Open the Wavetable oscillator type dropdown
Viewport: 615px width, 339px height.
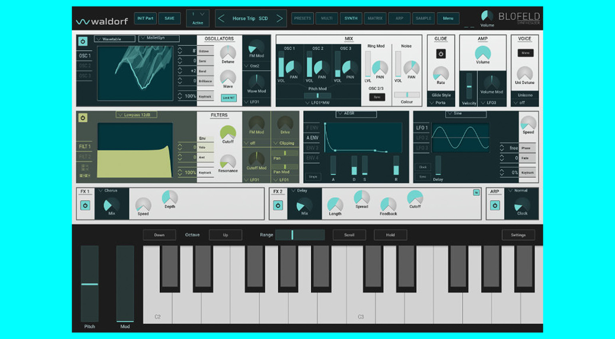[x=115, y=39]
